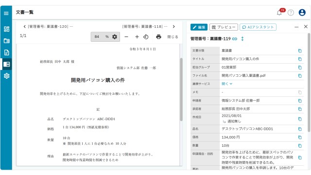This screenshot has height=175, width=311.
Task: Copy the 品名 value
Action: [300, 129]
